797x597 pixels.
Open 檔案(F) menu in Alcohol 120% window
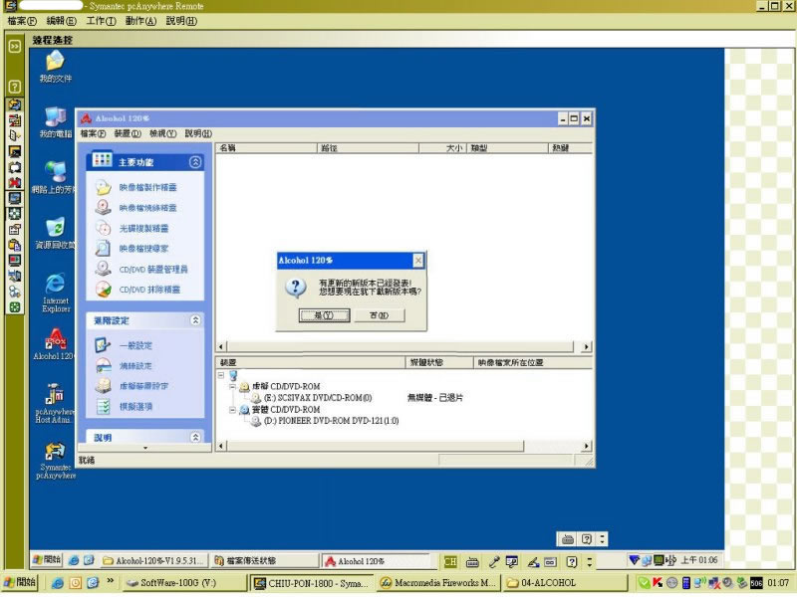pos(93,133)
